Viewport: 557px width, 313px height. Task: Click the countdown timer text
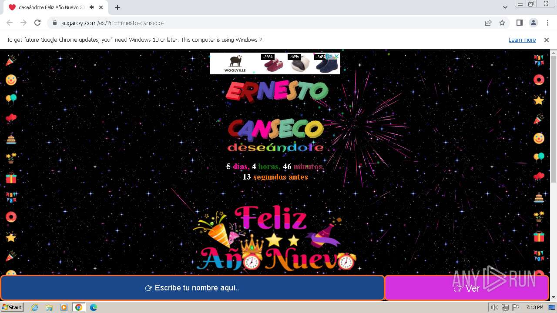(275, 172)
